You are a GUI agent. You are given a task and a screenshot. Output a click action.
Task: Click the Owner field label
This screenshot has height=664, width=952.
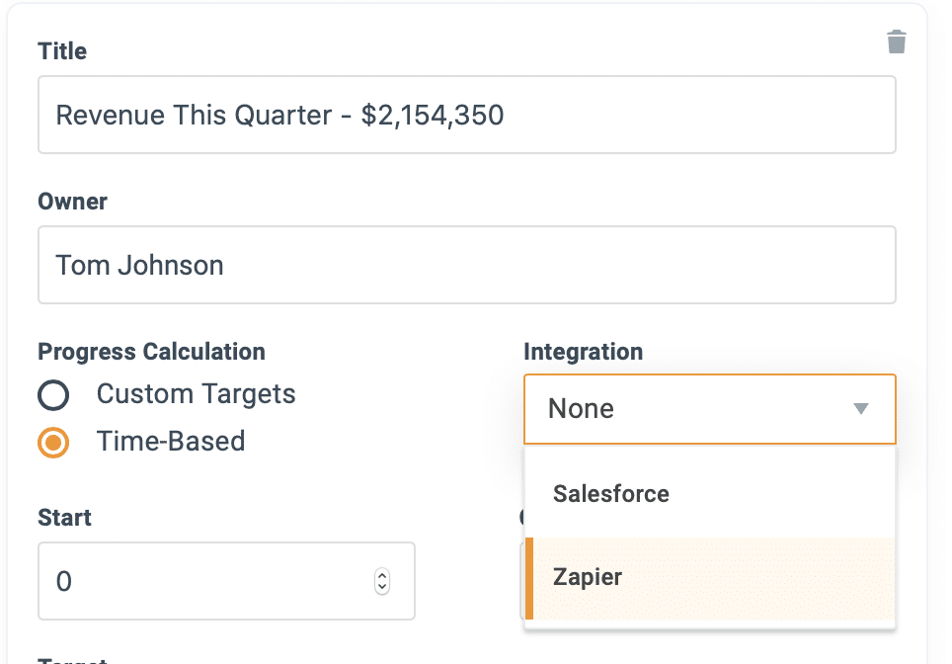click(x=72, y=202)
